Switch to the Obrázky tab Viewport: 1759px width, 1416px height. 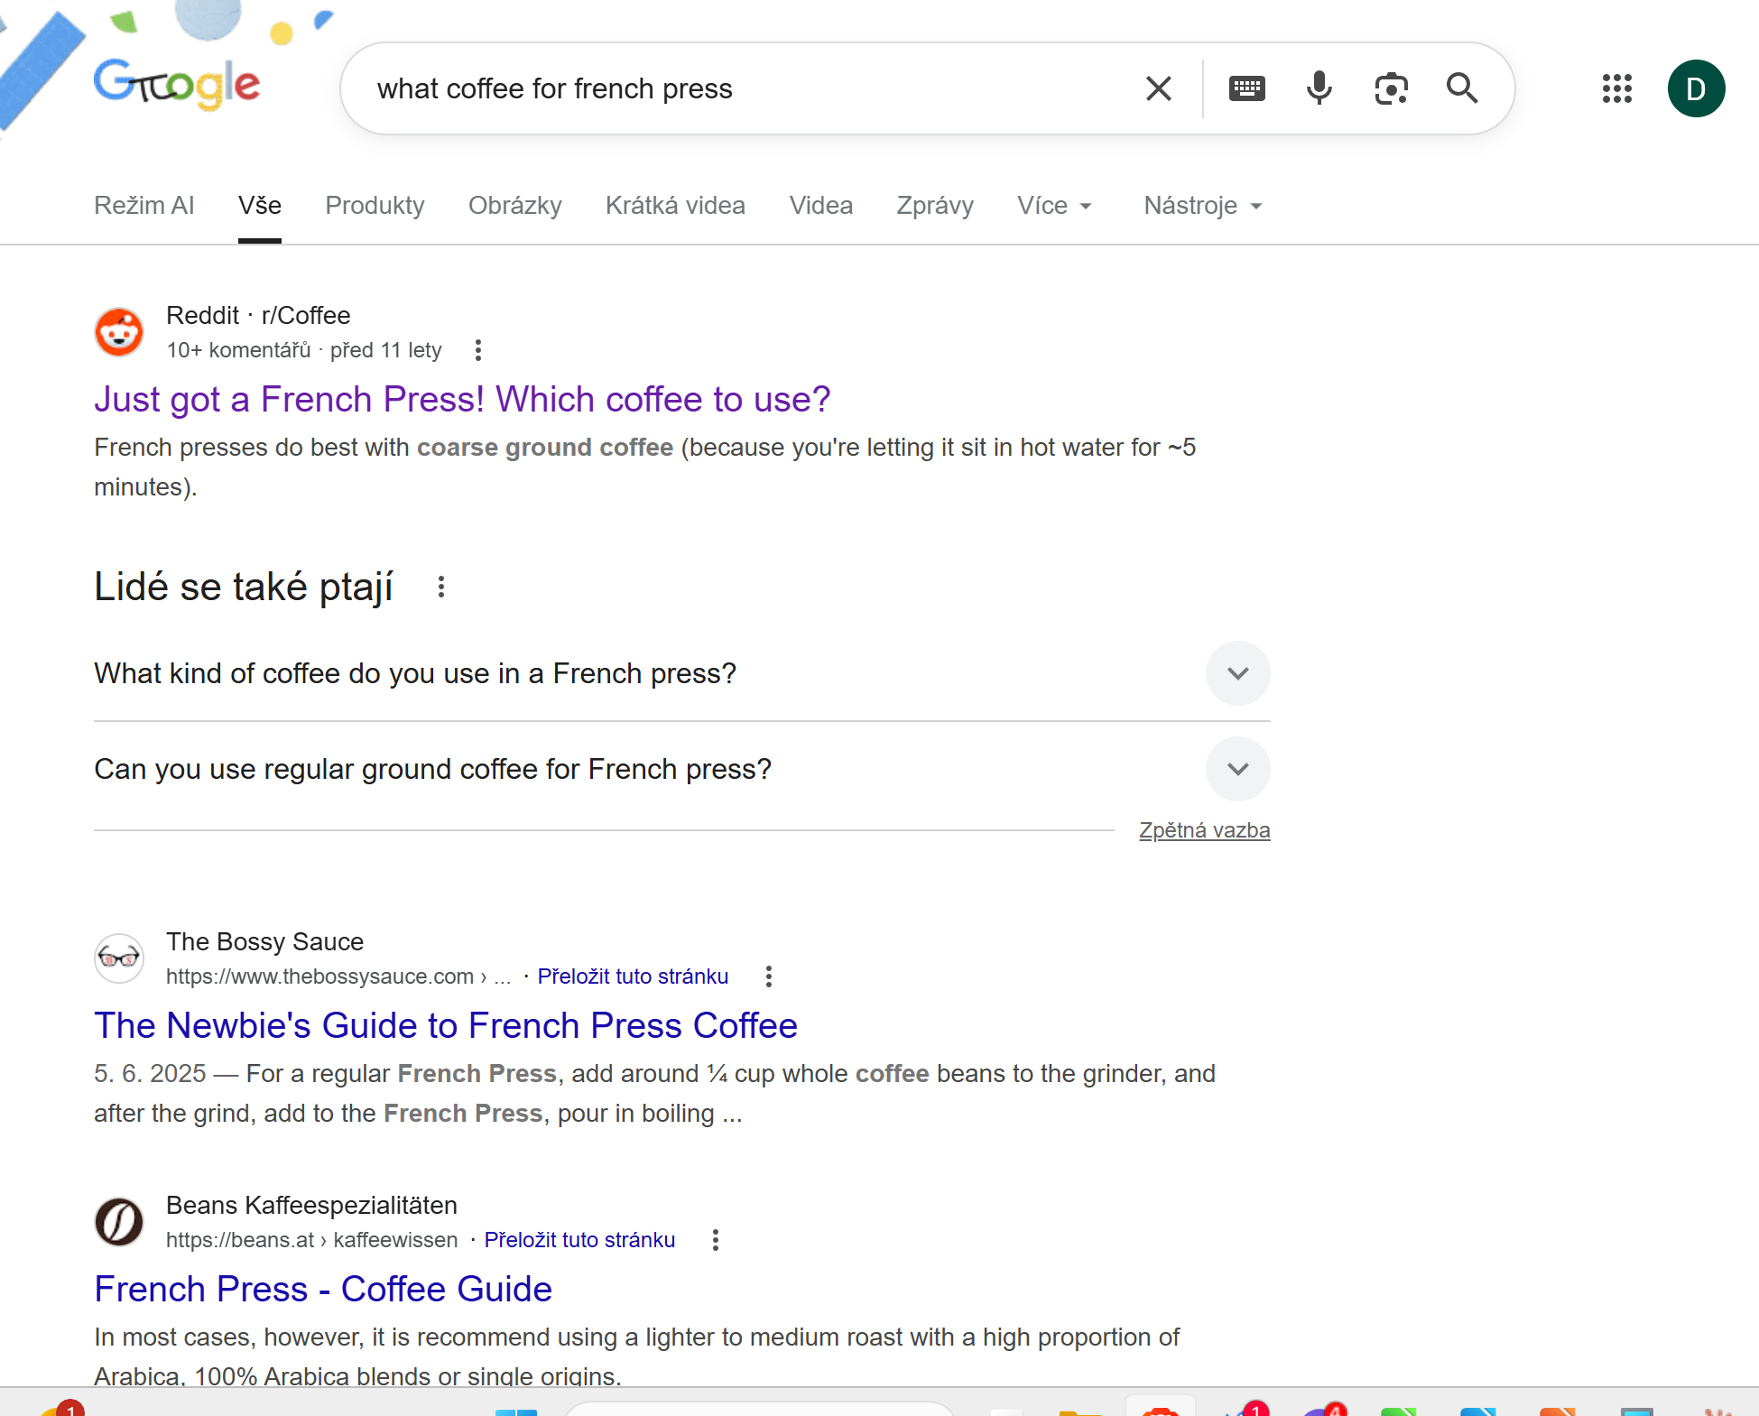[514, 206]
